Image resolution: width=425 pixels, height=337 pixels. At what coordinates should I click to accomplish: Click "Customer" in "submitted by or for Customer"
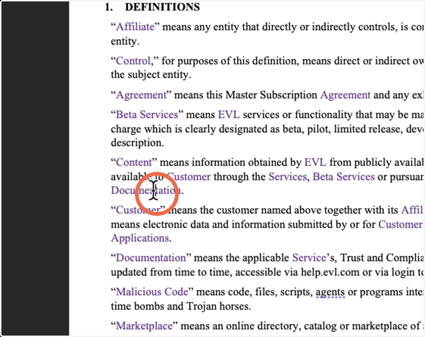coord(400,224)
